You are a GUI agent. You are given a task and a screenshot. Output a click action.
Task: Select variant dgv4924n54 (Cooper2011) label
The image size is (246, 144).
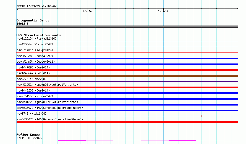36,62
